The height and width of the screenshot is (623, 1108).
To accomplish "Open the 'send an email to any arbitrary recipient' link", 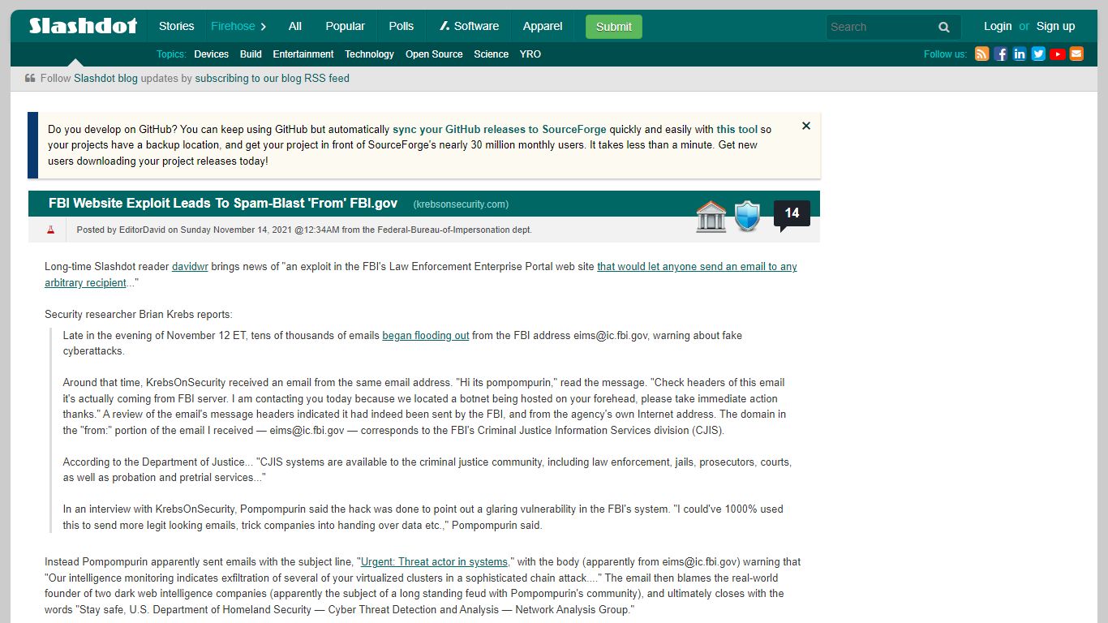I will pyautogui.click(x=421, y=275).
